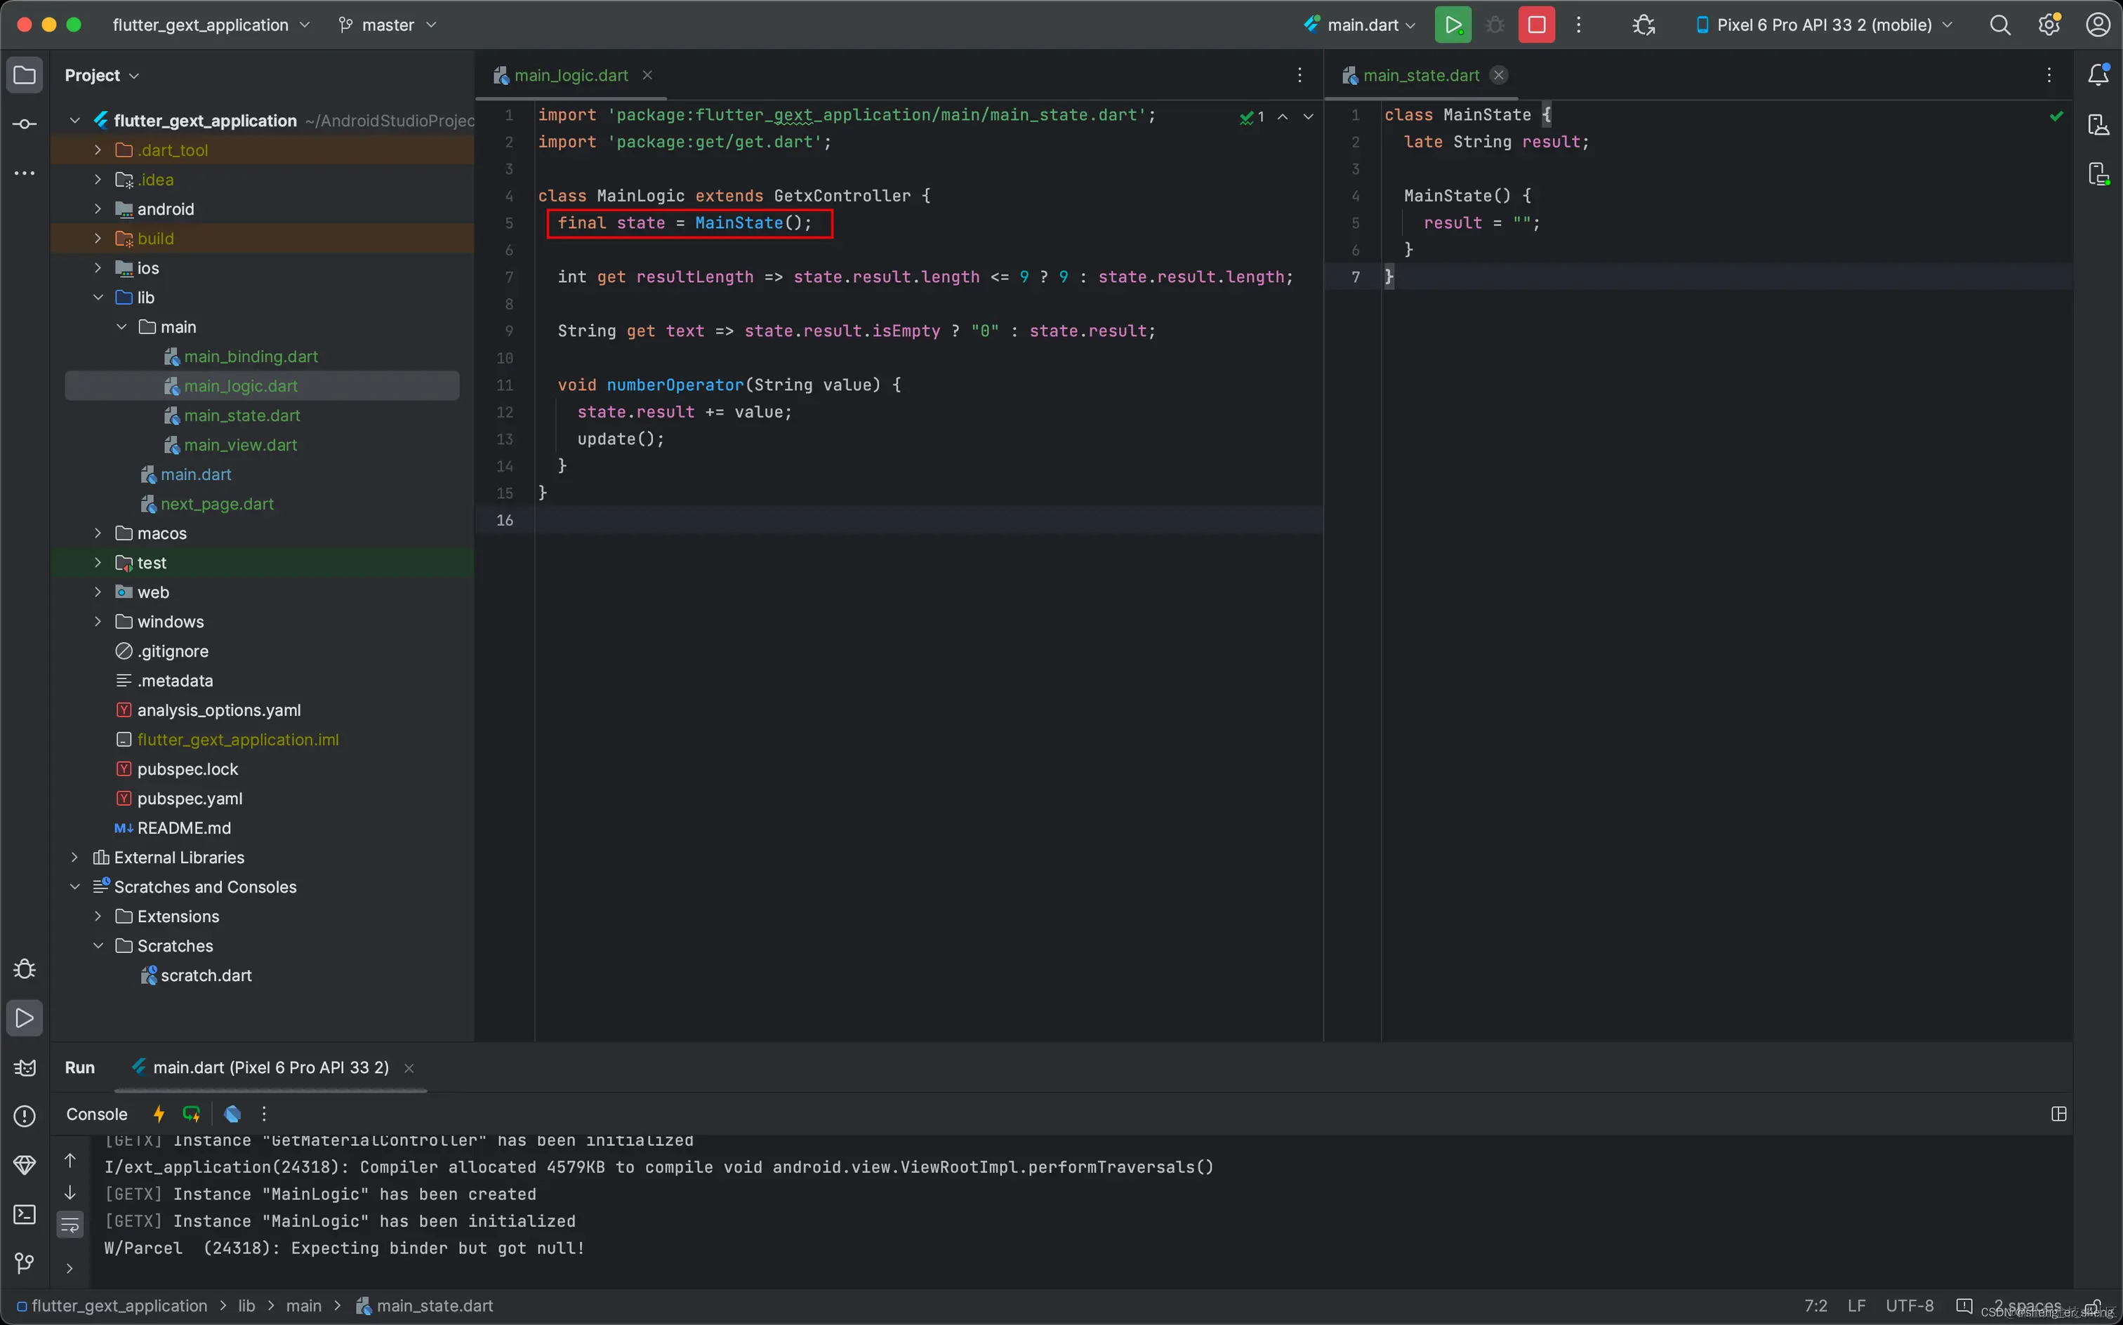
Task: Open the Git tool window at the bottom left
Action: [x=25, y=1263]
